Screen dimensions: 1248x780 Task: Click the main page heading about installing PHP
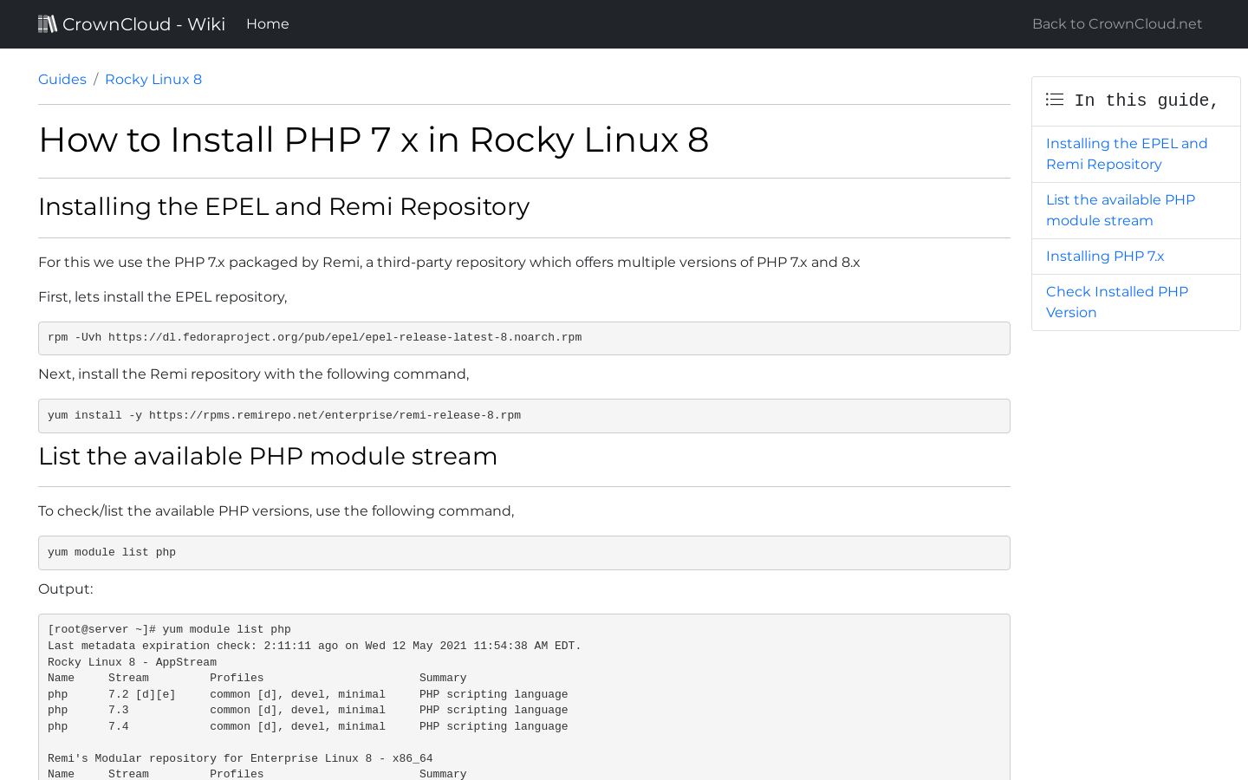[x=373, y=140]
